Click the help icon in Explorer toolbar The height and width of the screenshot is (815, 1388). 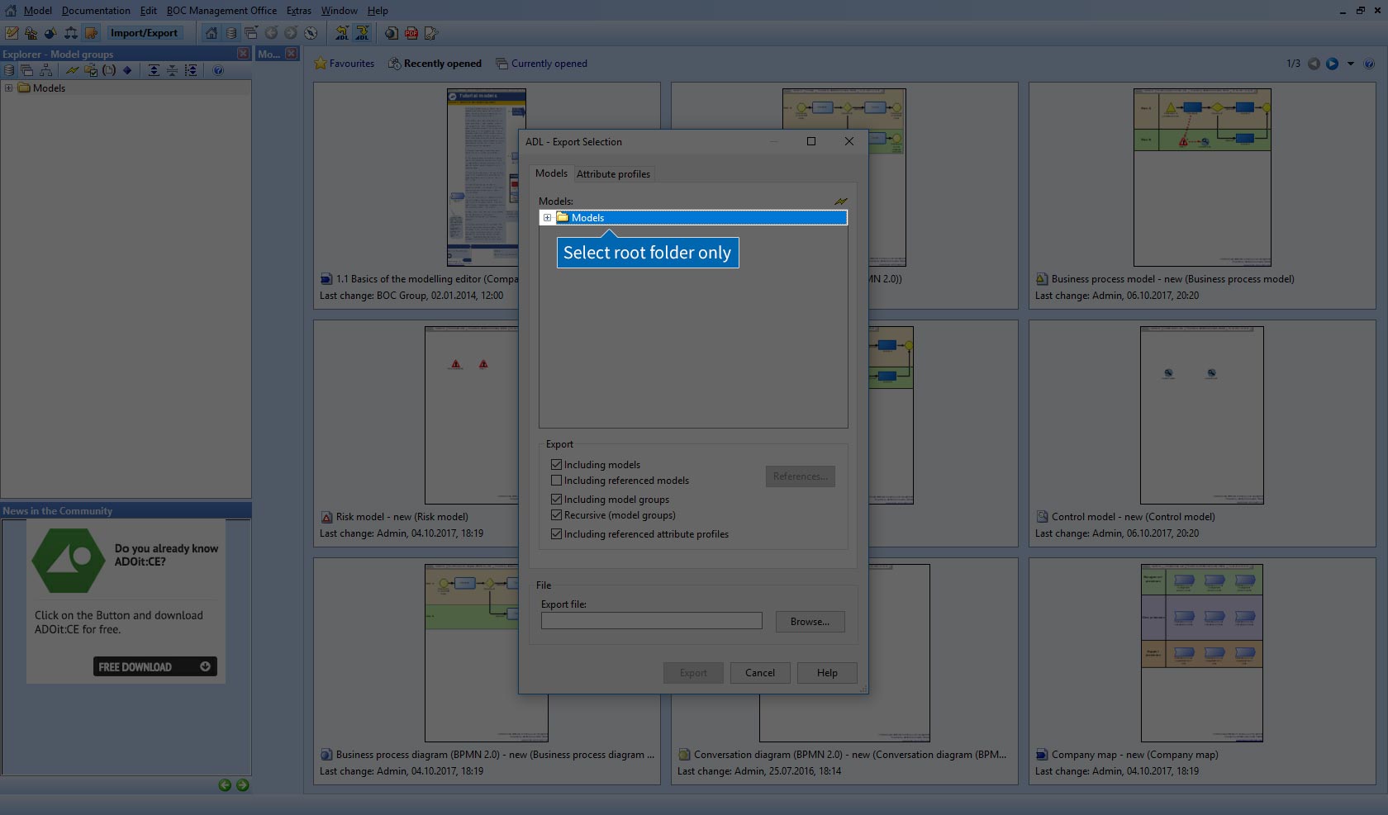tap(218, 71)
